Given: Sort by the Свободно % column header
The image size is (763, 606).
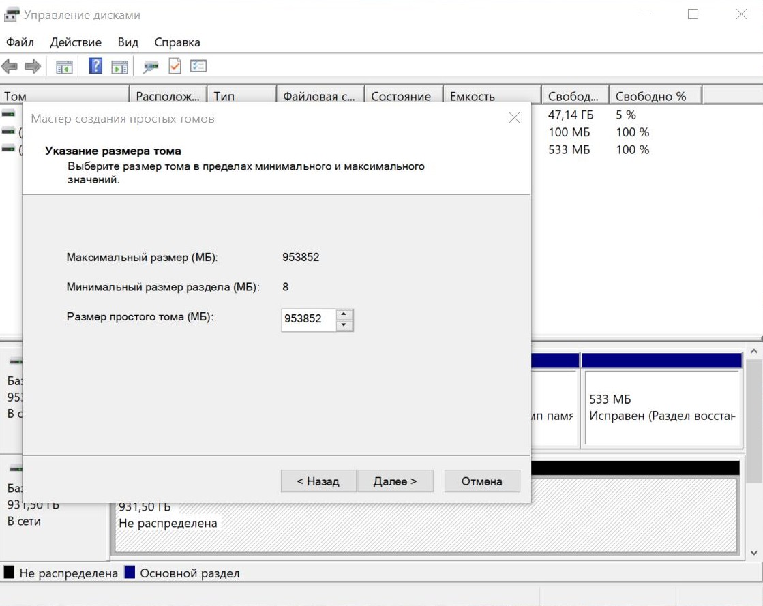Looking at the screenshot, I should pyautogui.click(x=655, y=96).
